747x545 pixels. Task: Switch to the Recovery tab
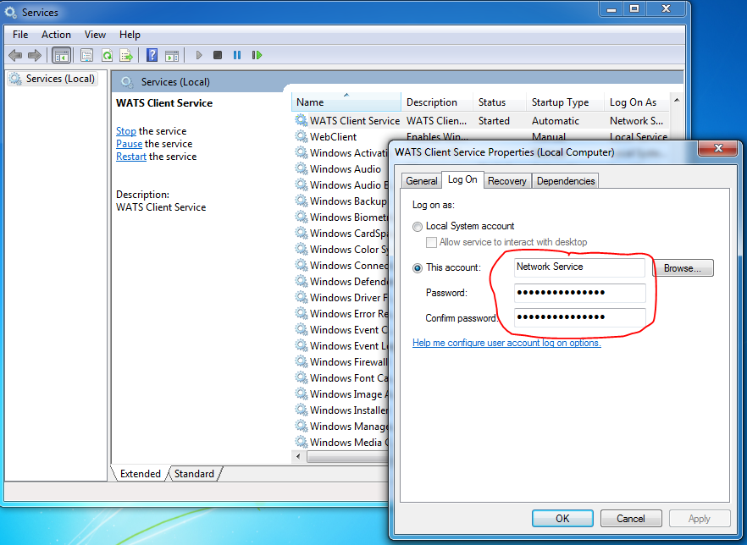tap(507, 181)
